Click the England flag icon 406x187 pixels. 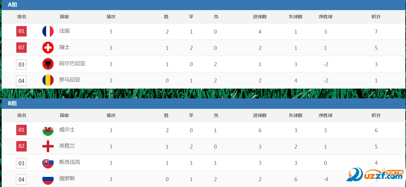(48, 146)
